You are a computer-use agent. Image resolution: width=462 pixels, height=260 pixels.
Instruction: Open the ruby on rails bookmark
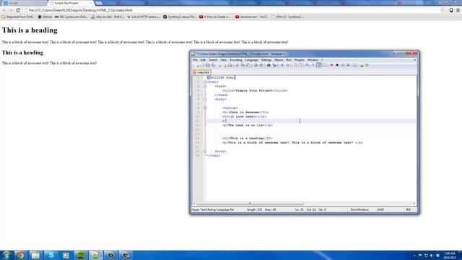coord(108,17)
